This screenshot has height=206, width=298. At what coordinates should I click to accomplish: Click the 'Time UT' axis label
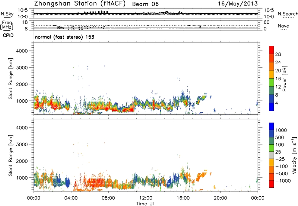[x=146, y=204]
